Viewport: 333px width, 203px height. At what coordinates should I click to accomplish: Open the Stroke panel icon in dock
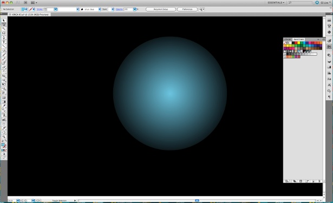coord(329,20)
